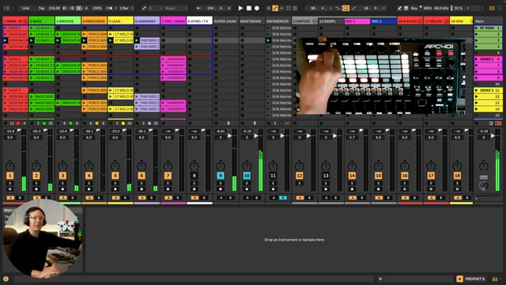506x285 pixels.
Task: Assign track 2 to crossfader A
Action: (37, 198)
